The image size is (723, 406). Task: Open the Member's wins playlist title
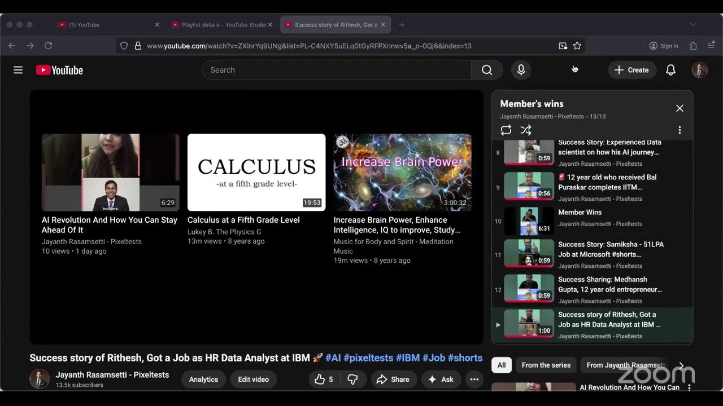532,104
